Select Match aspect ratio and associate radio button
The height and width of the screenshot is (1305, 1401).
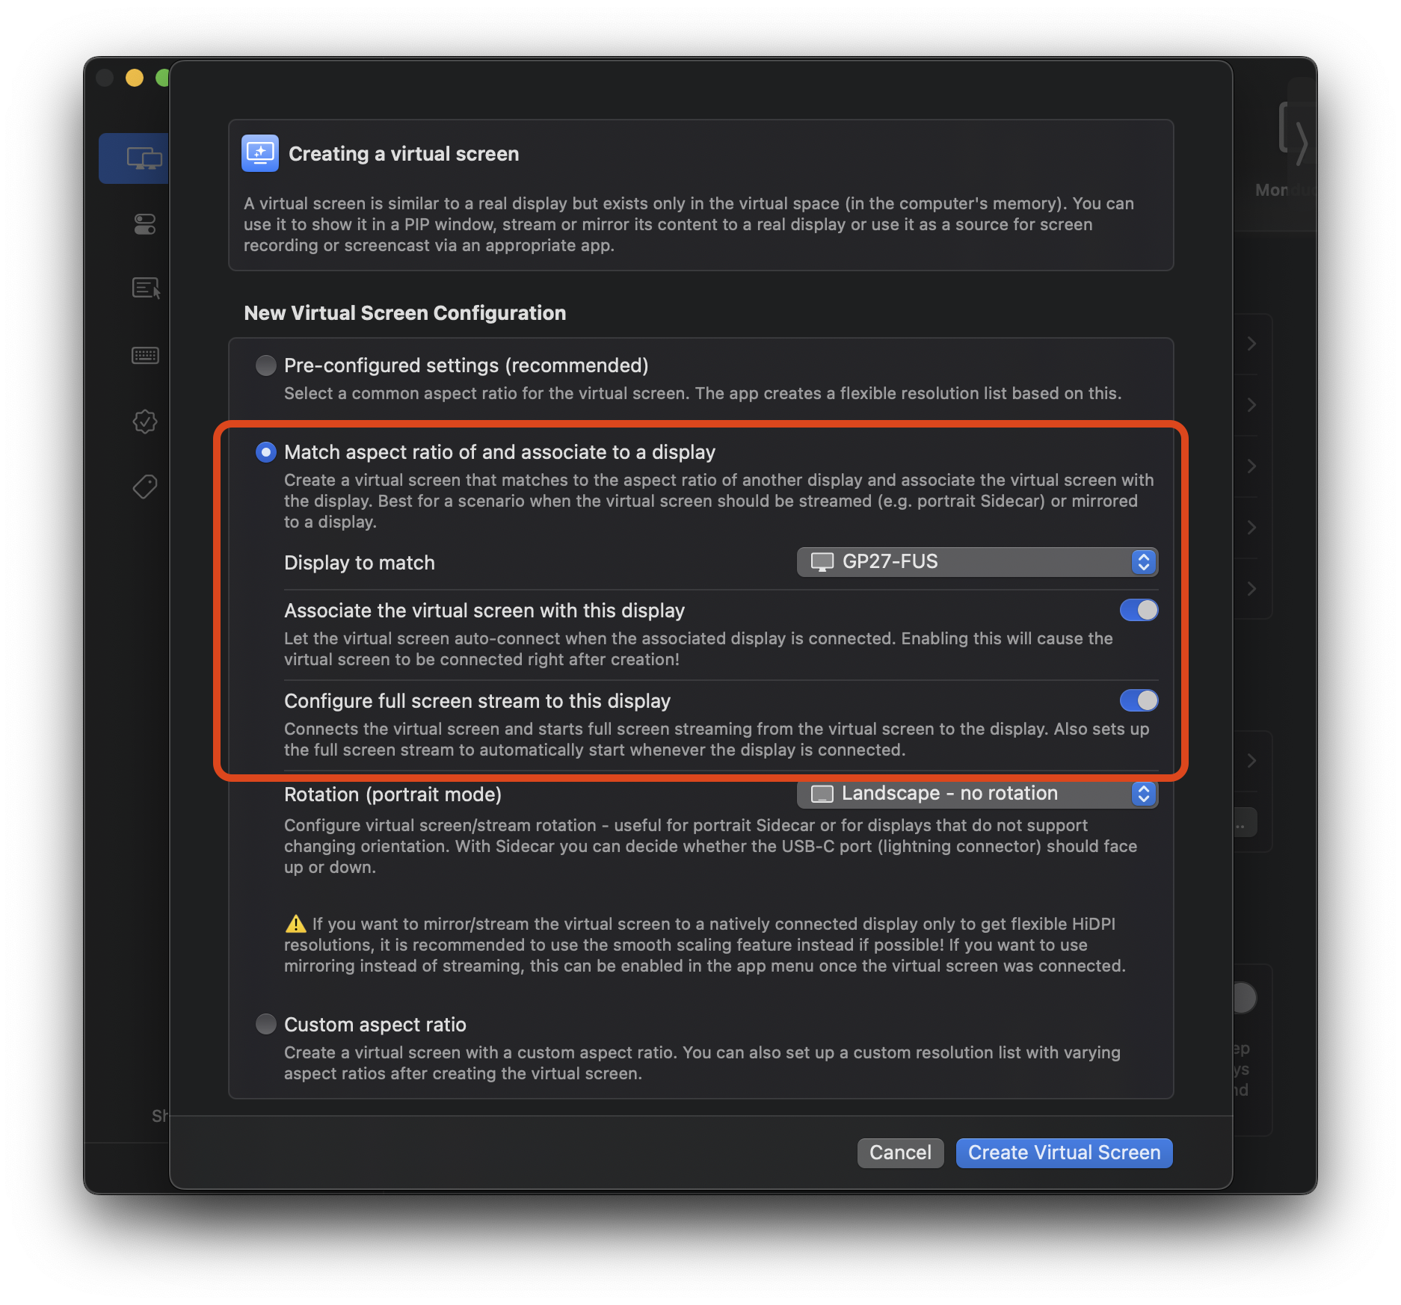[x=265, y=452]
